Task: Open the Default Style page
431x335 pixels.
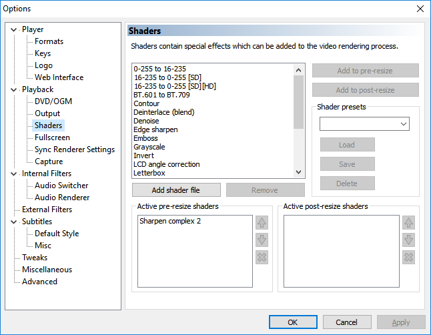Action: tap(57, 234)
